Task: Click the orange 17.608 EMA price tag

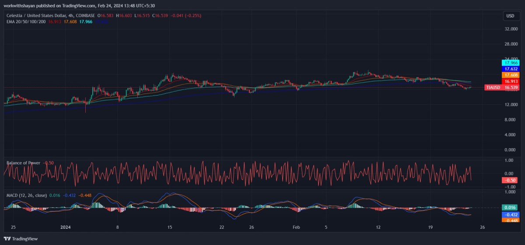Action: pos(510,75)
